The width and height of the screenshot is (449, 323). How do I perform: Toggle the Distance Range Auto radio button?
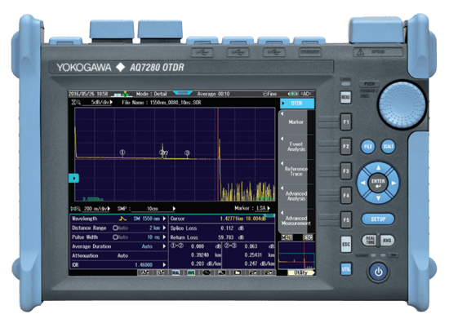click(115, 228)
